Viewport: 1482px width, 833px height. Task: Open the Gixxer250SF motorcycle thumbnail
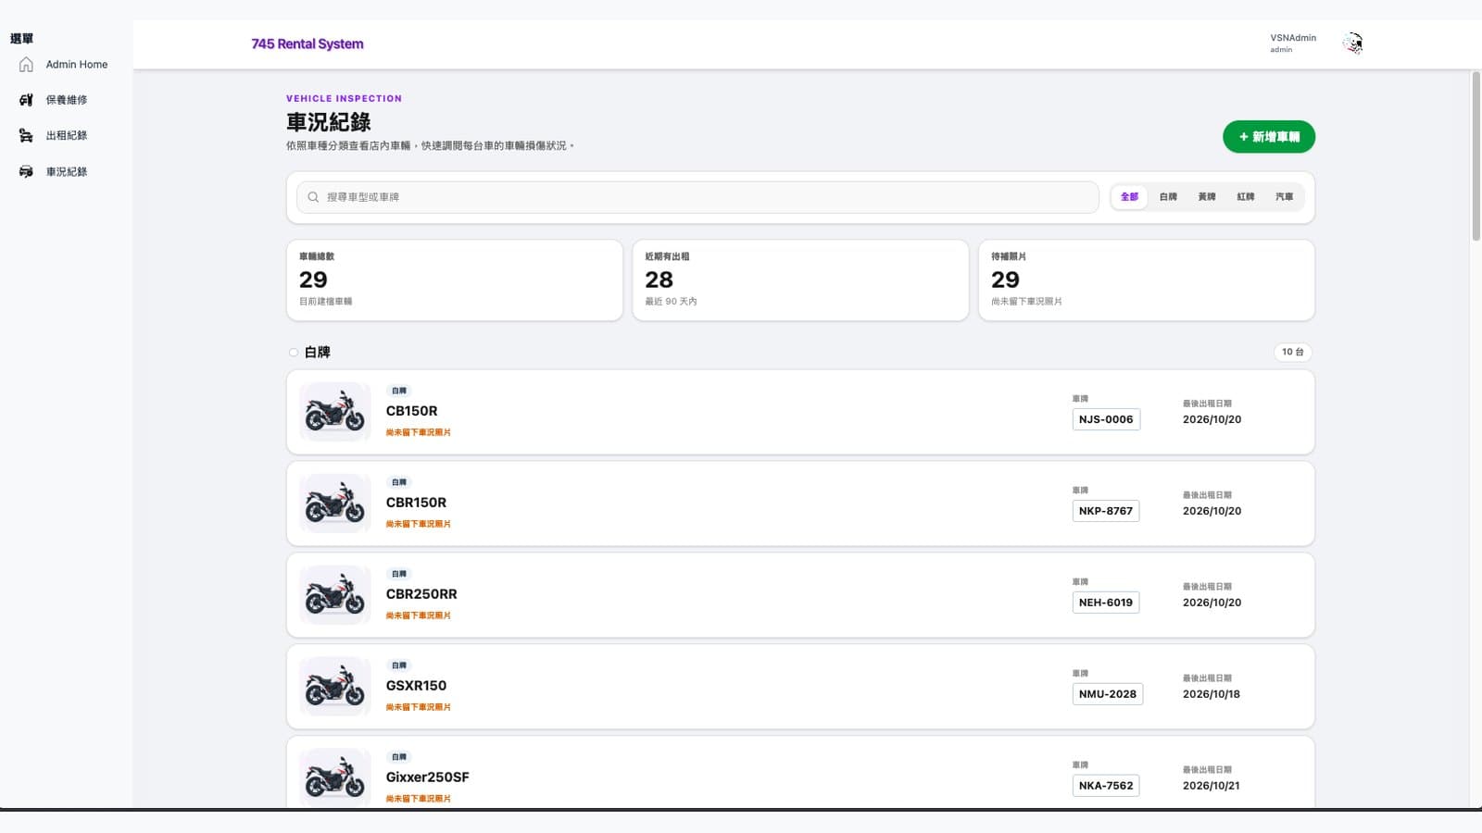pos(335,778)
